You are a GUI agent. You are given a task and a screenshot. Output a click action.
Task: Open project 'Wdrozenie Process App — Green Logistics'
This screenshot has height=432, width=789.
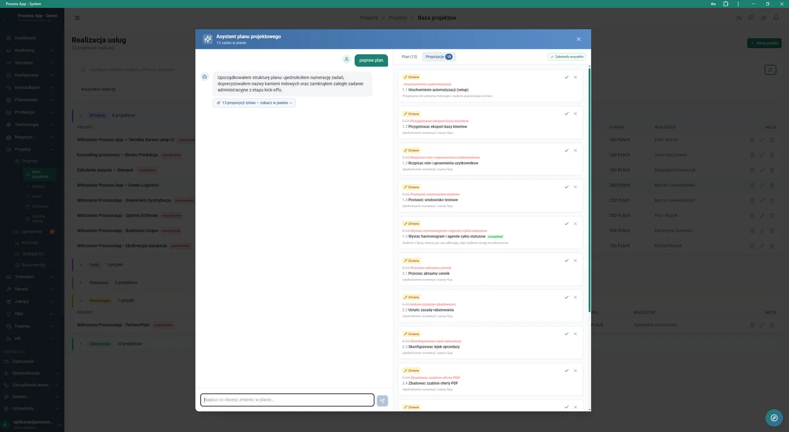pos(118,185)
